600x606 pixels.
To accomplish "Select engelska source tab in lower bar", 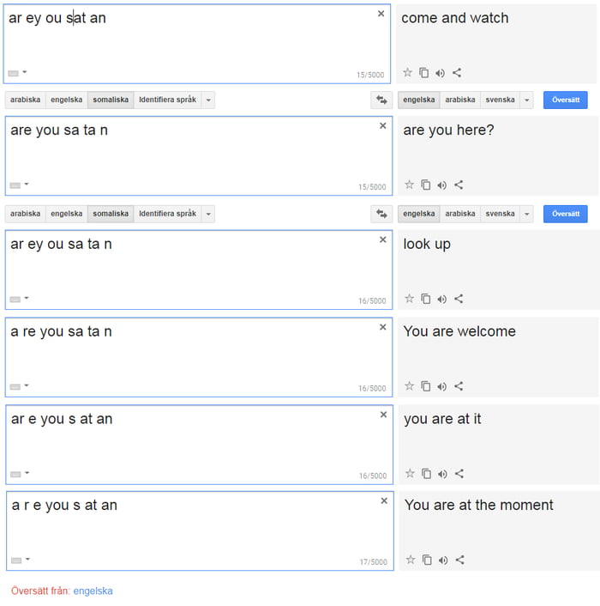I will [67, 214].
